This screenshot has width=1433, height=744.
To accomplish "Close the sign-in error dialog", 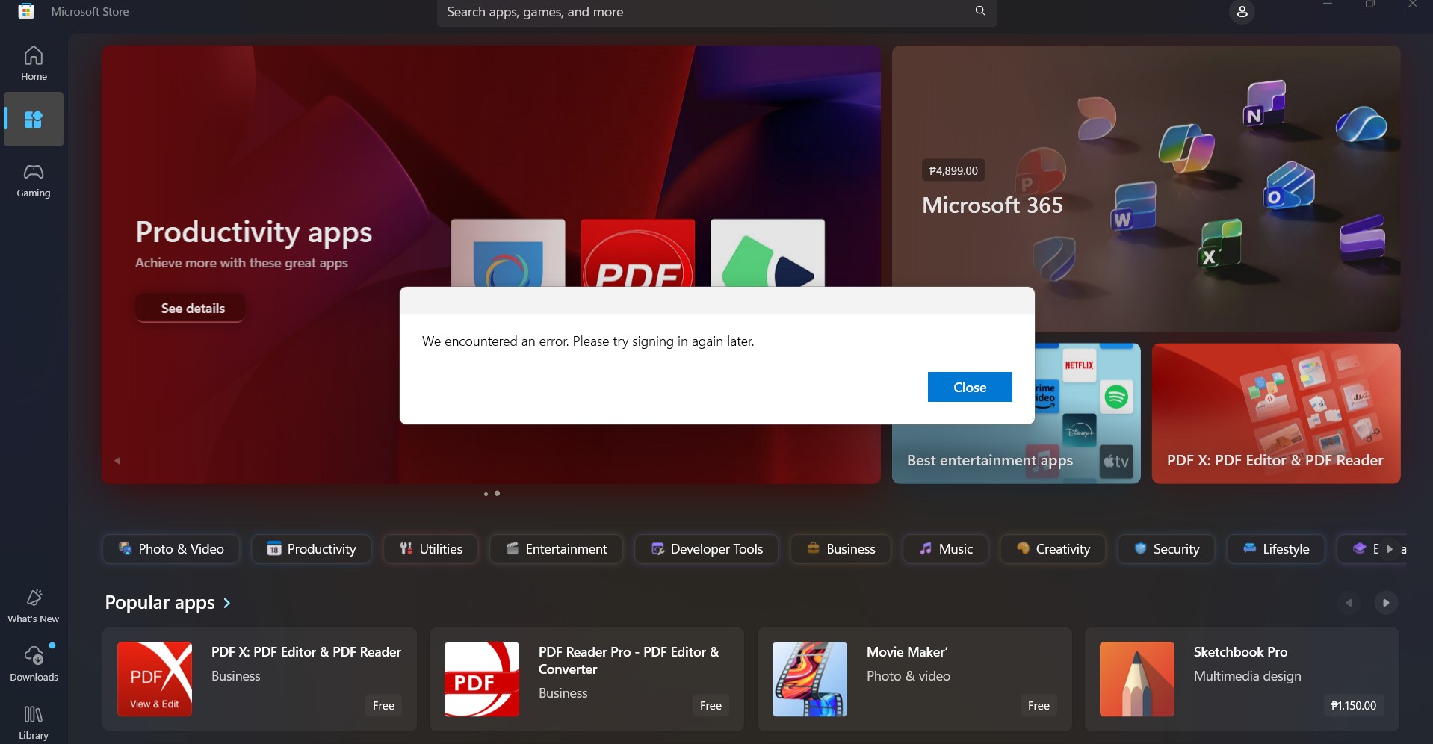I will pos(970,387).
